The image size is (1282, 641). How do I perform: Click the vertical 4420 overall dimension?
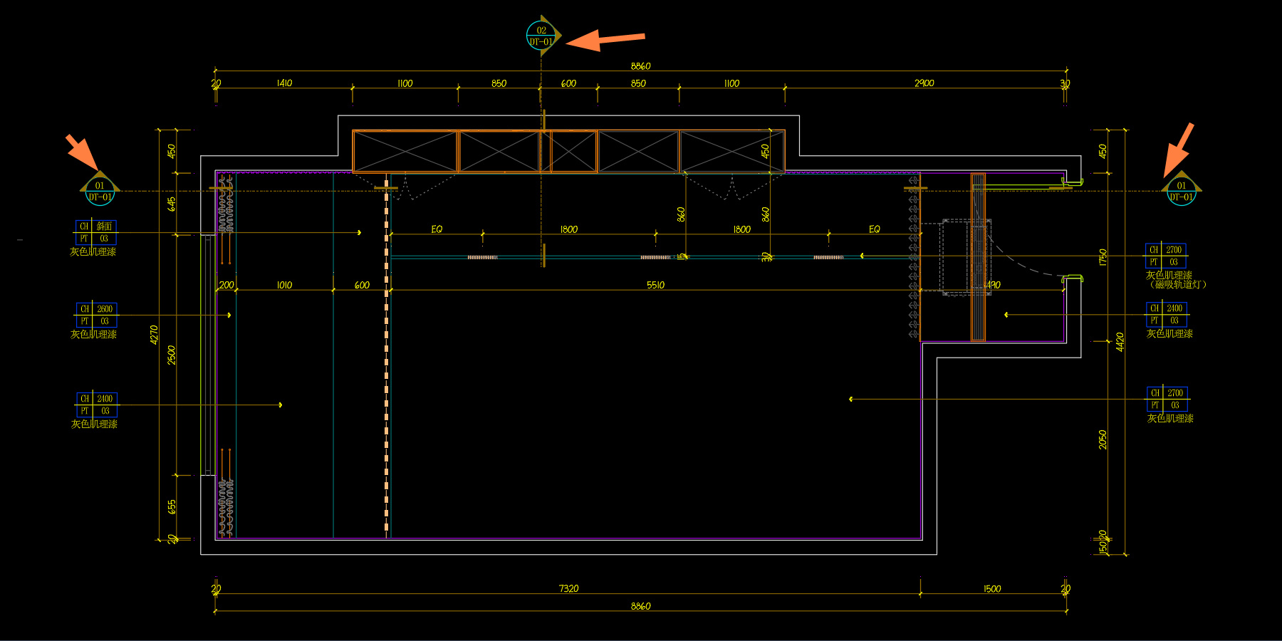pyautogui.click(x=1120, y=342)
